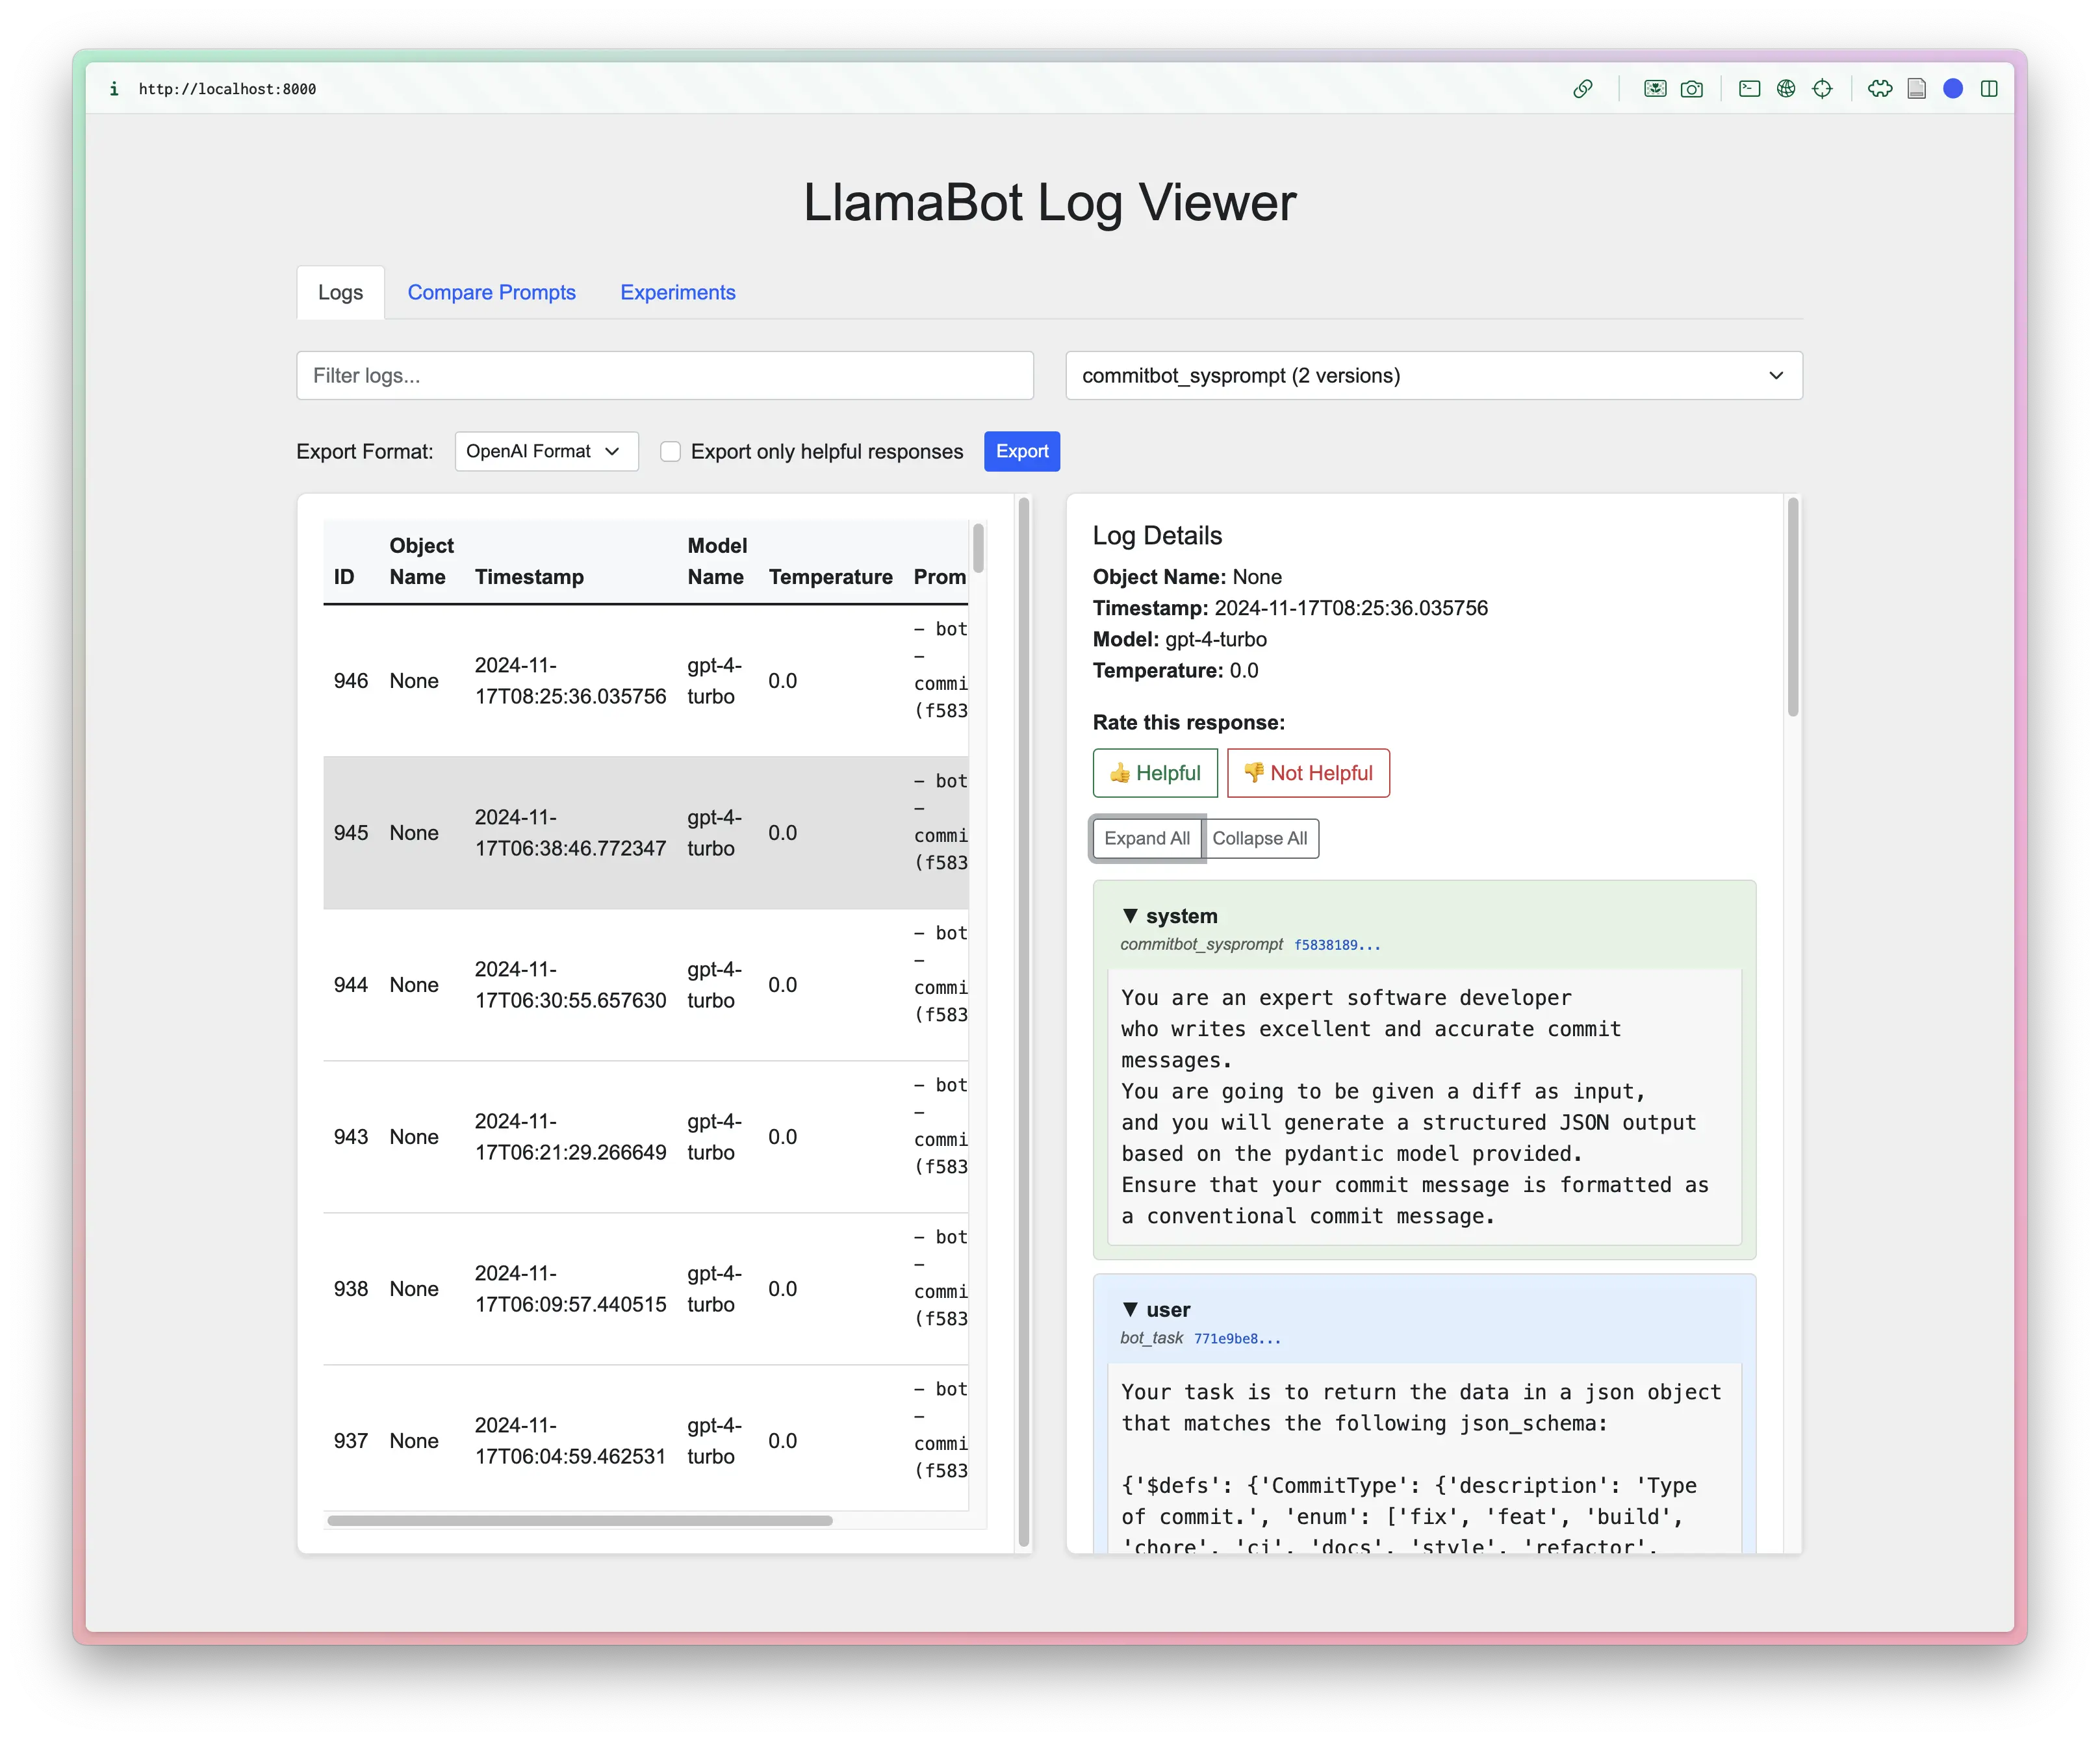Click the Model Name column header

pyautogui.click(x=717, y=561)
